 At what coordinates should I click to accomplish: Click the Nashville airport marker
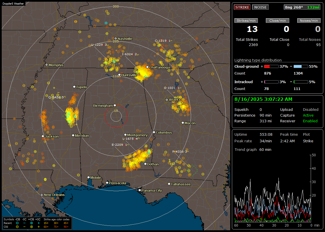pos(115,39)
